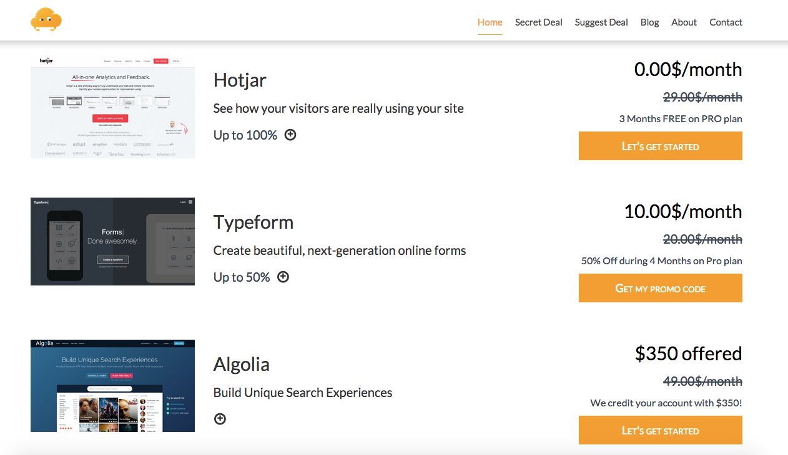The width and height of the screenshot is (788, 455).
Task: Click the Hotjar 0.00$/month price
Action: tap(687, 69)
